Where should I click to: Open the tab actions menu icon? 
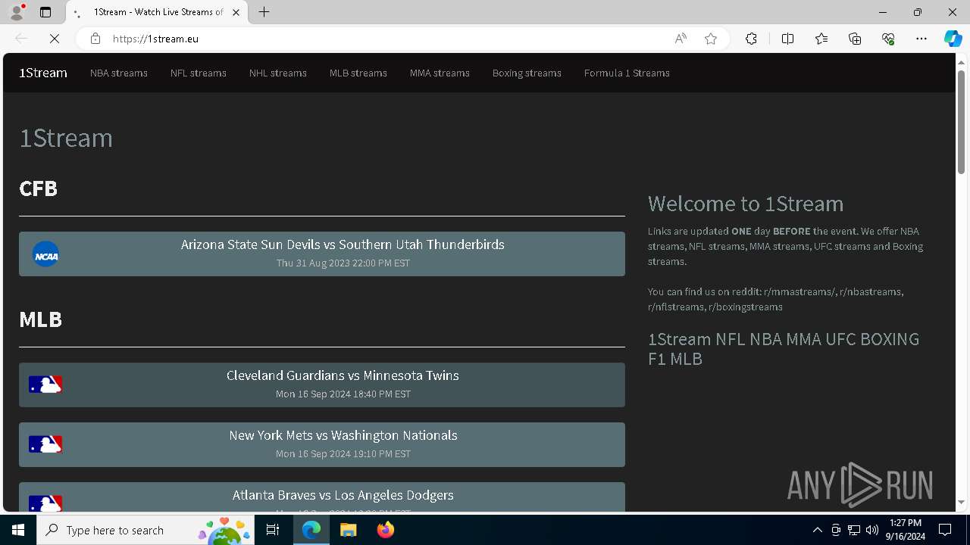(x=45, y=12)
